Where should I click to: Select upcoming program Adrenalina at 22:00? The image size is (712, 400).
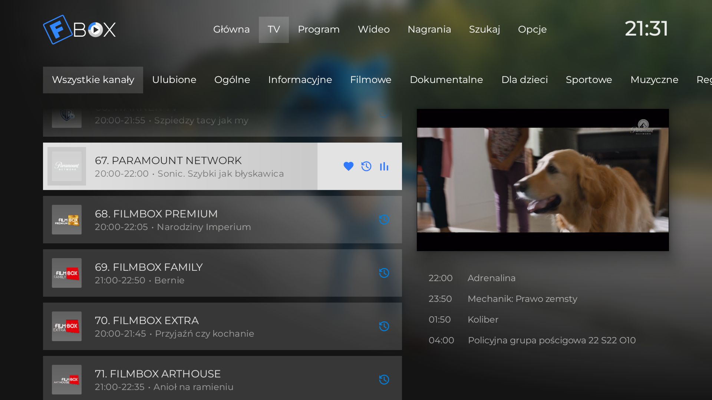[x=491, y=278]
